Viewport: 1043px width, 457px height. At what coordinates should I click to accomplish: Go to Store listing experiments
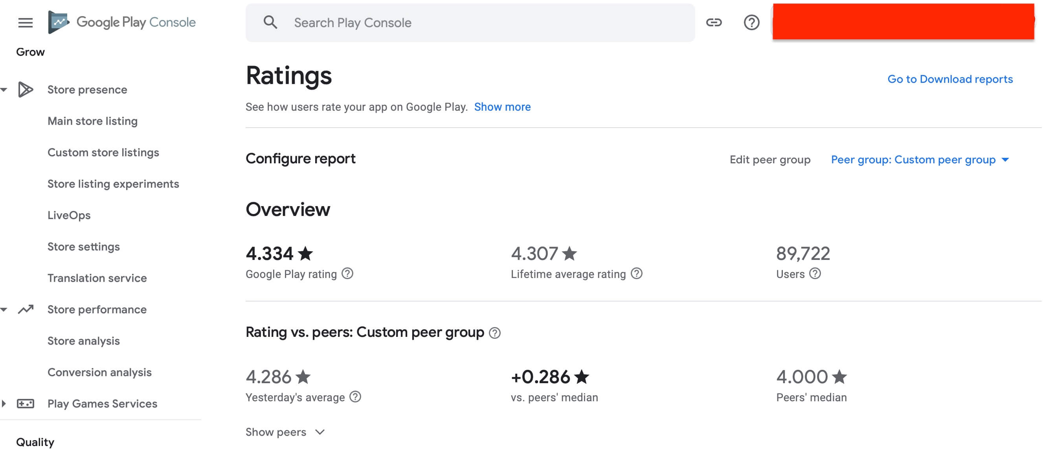[113, 184]
